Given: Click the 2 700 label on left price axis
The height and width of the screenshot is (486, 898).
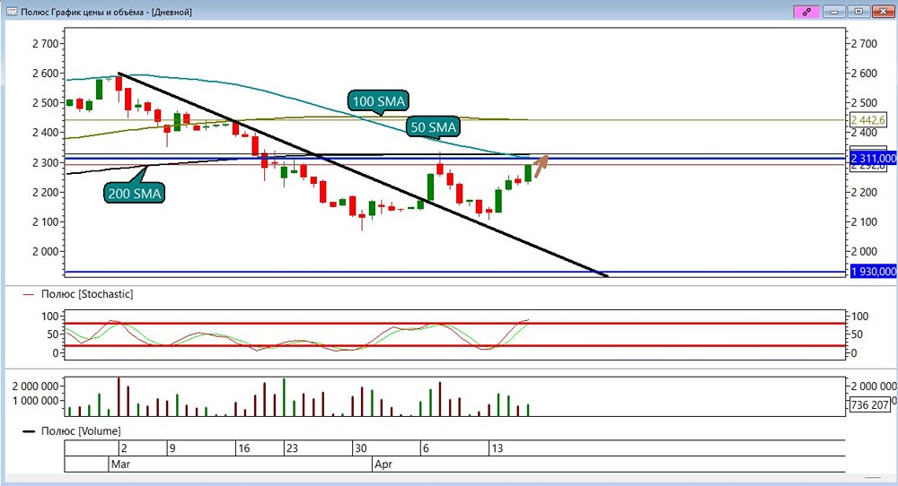Looking at the screenshot, I should coord(45,43).
